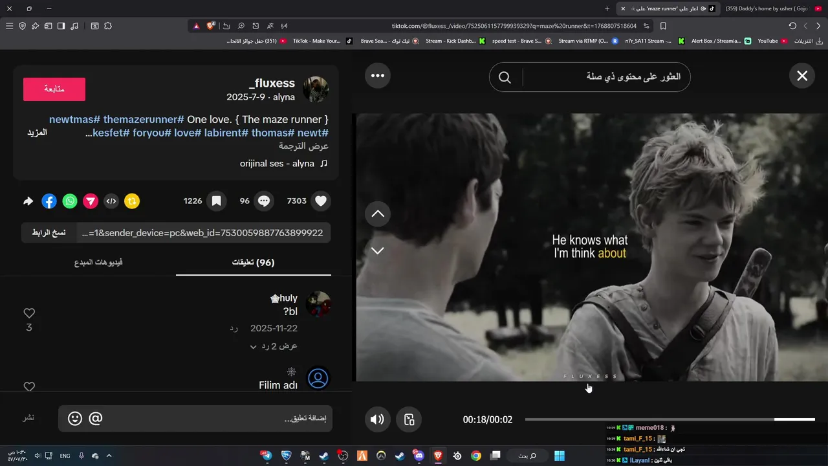Click the address bar URL
This screenshot has height=466, width=828.
[x=514, y=26]
